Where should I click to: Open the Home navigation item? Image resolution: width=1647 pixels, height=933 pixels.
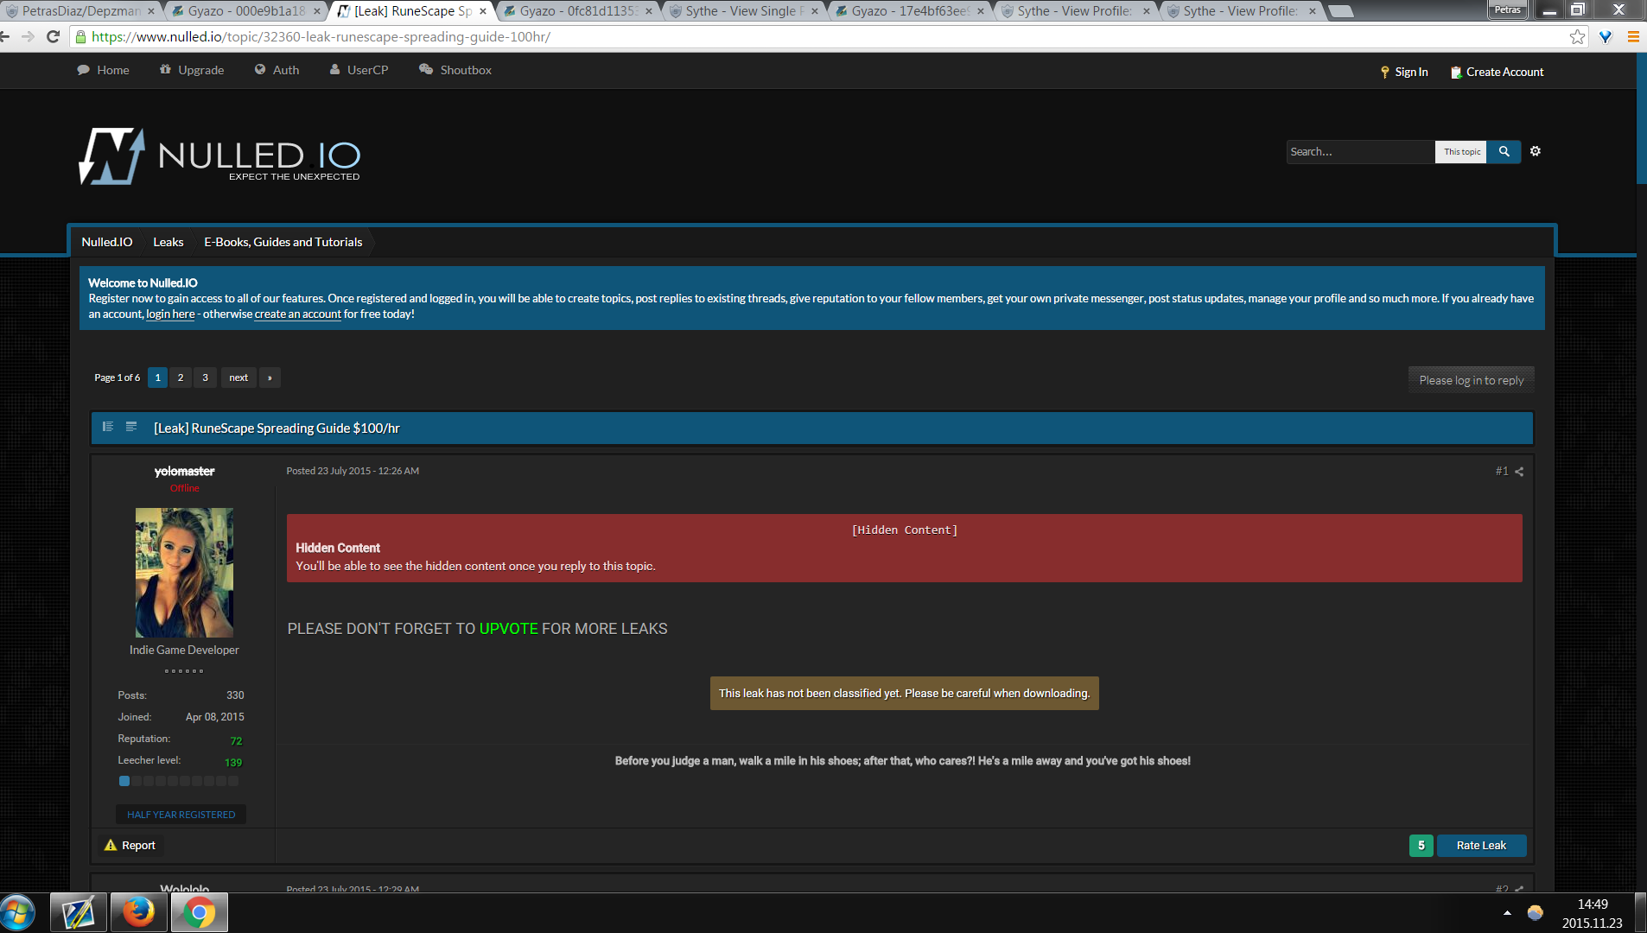point(103,70)
